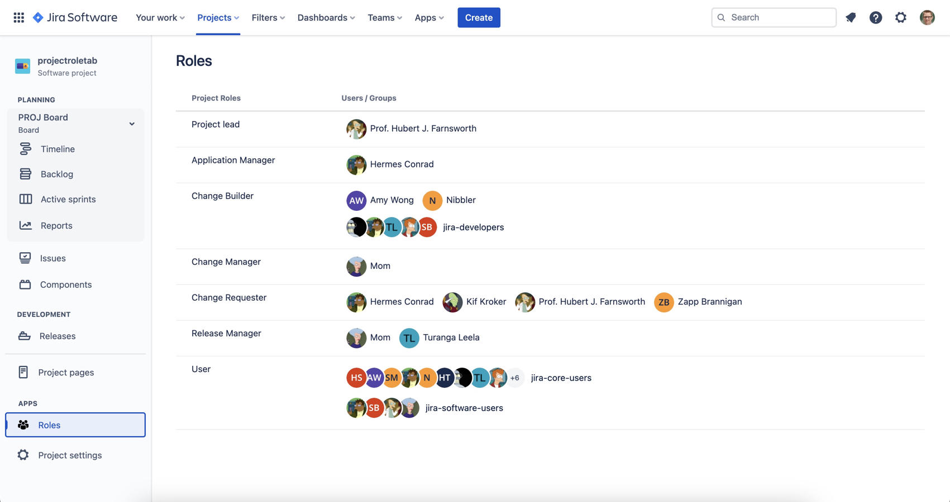
Task: Click the Turanga Leela name
Action: click(x=451, y=337)
